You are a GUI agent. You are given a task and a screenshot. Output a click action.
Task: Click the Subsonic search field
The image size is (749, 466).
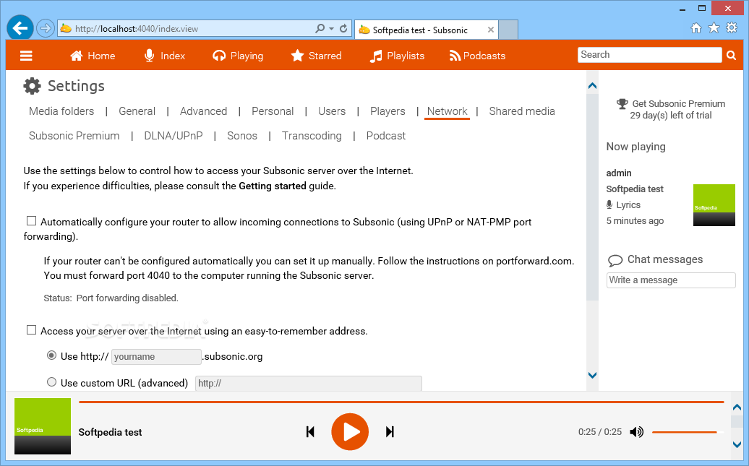coord(649,55)
